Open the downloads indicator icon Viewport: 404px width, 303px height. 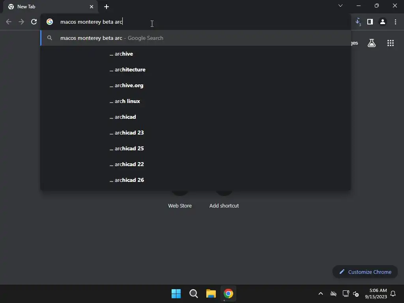tap(358, 22)
